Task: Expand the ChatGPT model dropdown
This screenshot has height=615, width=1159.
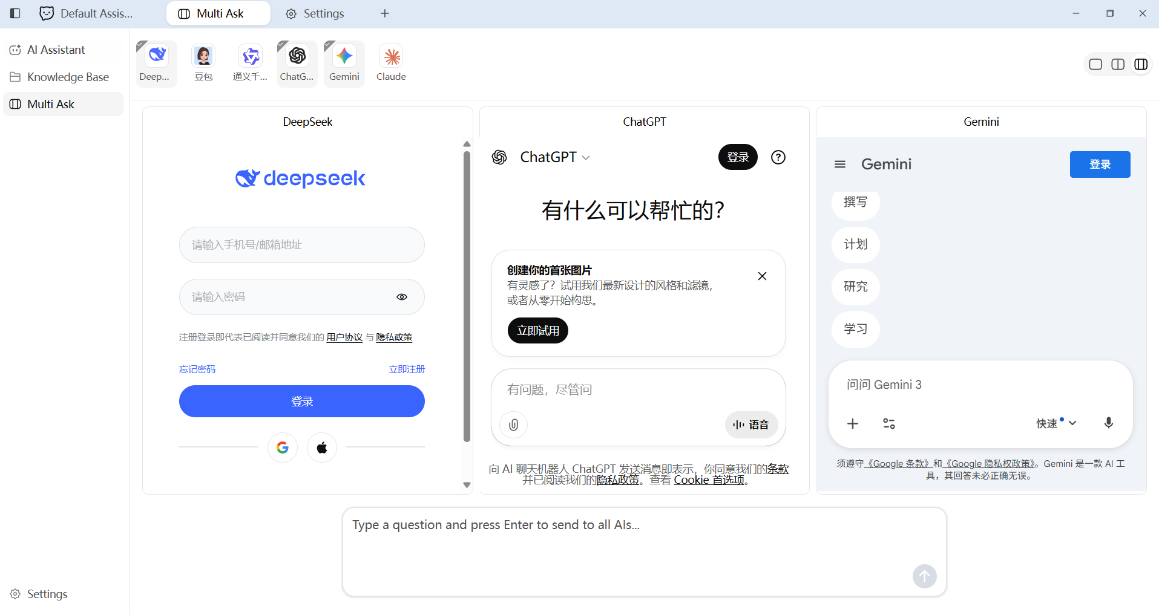Action: (555, 157)
